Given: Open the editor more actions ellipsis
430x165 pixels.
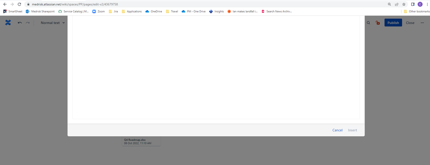Looking at the screenshot, I should pyautogui.click(x=422, y=23).
